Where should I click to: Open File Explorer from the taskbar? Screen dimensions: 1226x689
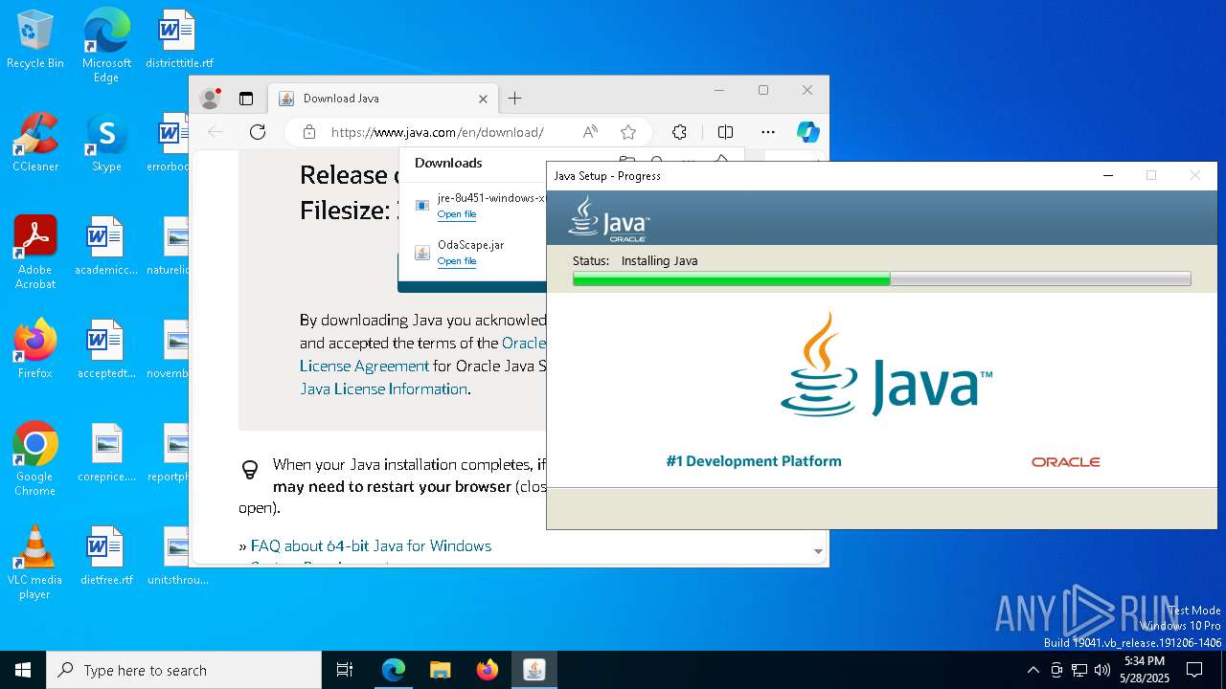tap(440, 670)
